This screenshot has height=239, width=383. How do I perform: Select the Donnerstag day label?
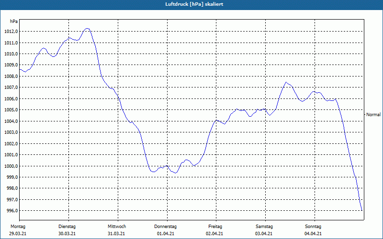click(165, 227)
